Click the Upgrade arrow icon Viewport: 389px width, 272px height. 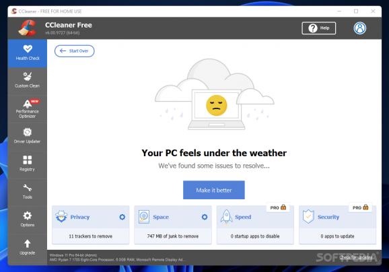tap(28, 244)
